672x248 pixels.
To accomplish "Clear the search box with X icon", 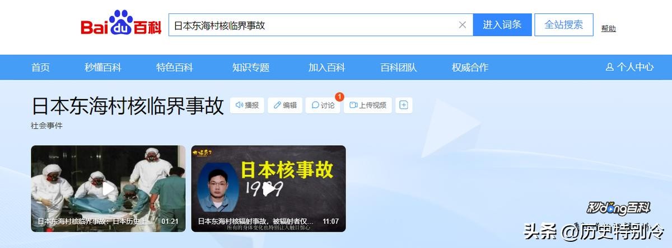I will pyautogui.click(x=463, y=25).
